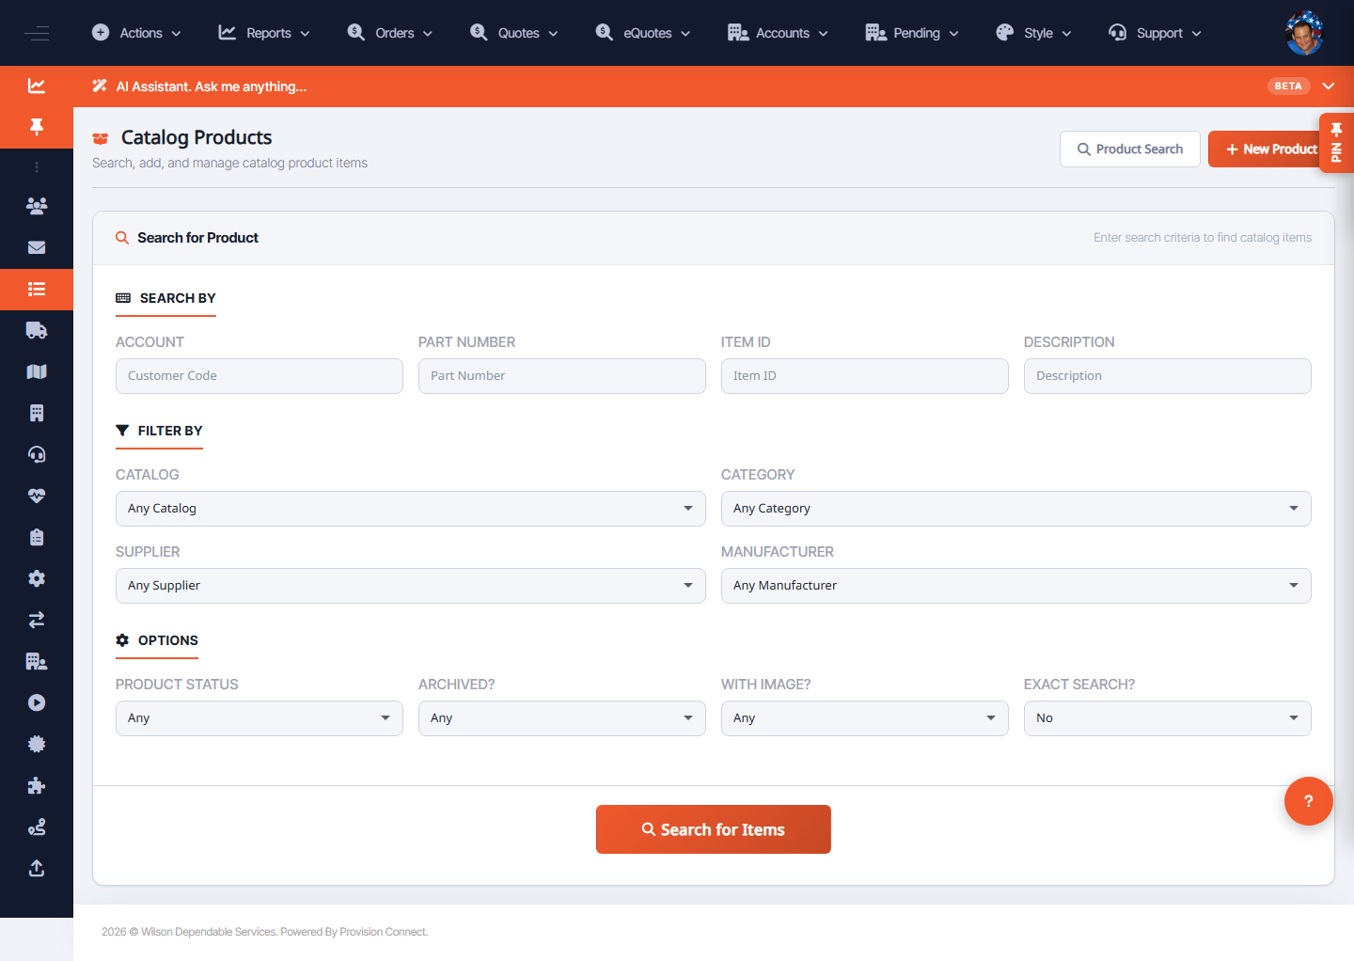The width and height of the screenshot is (1354, 961).
Task: Open the Style menu
Action: (x=1033, y=33)
